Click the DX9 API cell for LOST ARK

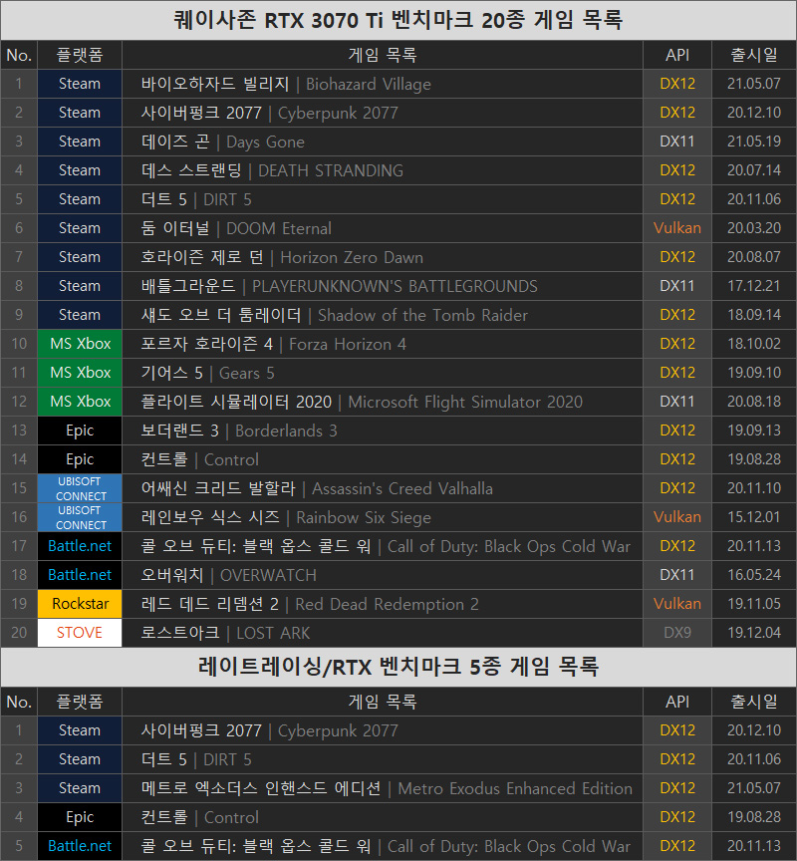(x=677, y=633)
